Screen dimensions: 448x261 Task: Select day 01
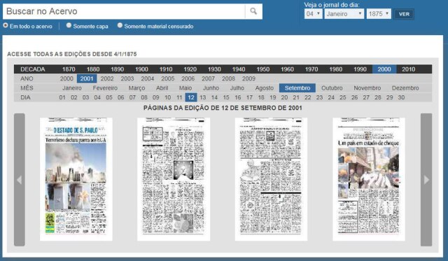(x=62, y=97)
